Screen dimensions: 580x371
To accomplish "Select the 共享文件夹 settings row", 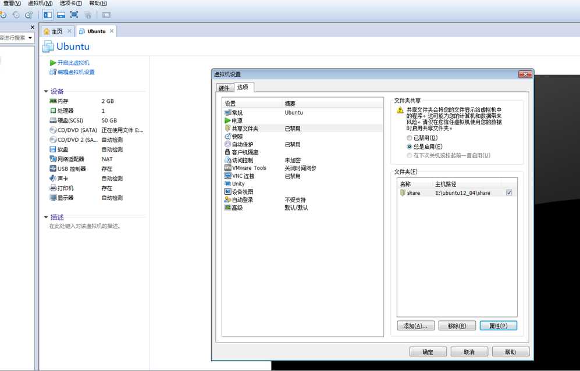I will [x=303, y=129].
